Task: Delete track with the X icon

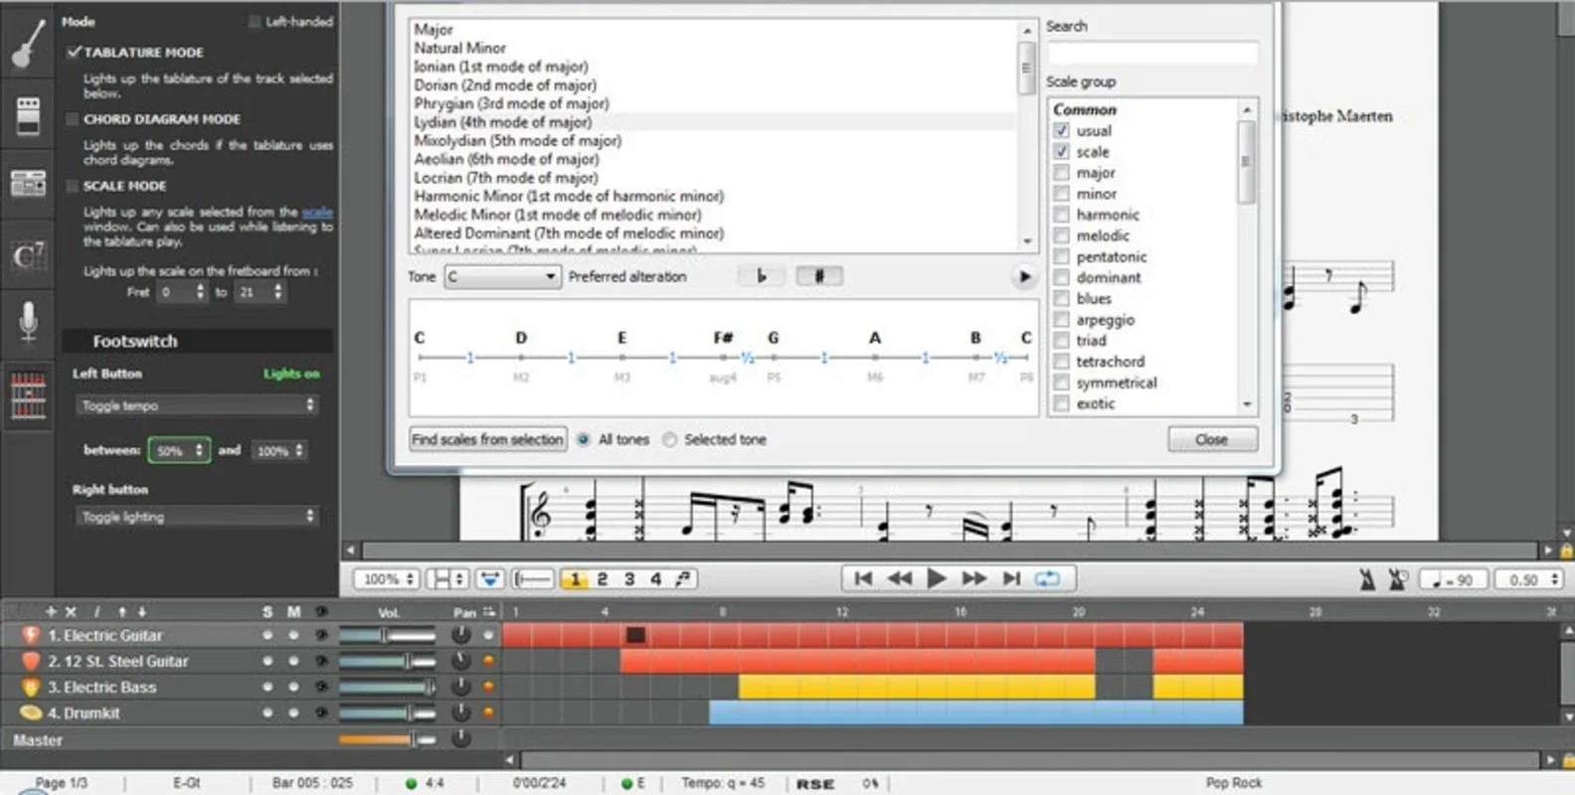Action: (x=70, y=612)
